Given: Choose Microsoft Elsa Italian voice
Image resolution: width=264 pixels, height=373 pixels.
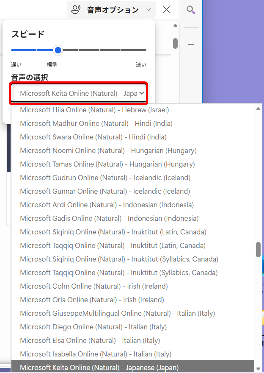Looking at the screenshot, I should (132, 340).
